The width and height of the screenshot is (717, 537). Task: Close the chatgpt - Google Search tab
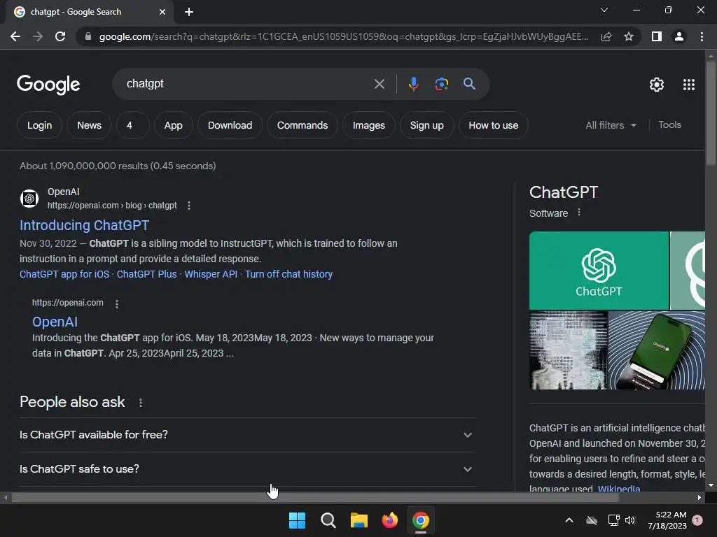click(x=162, y=12)
